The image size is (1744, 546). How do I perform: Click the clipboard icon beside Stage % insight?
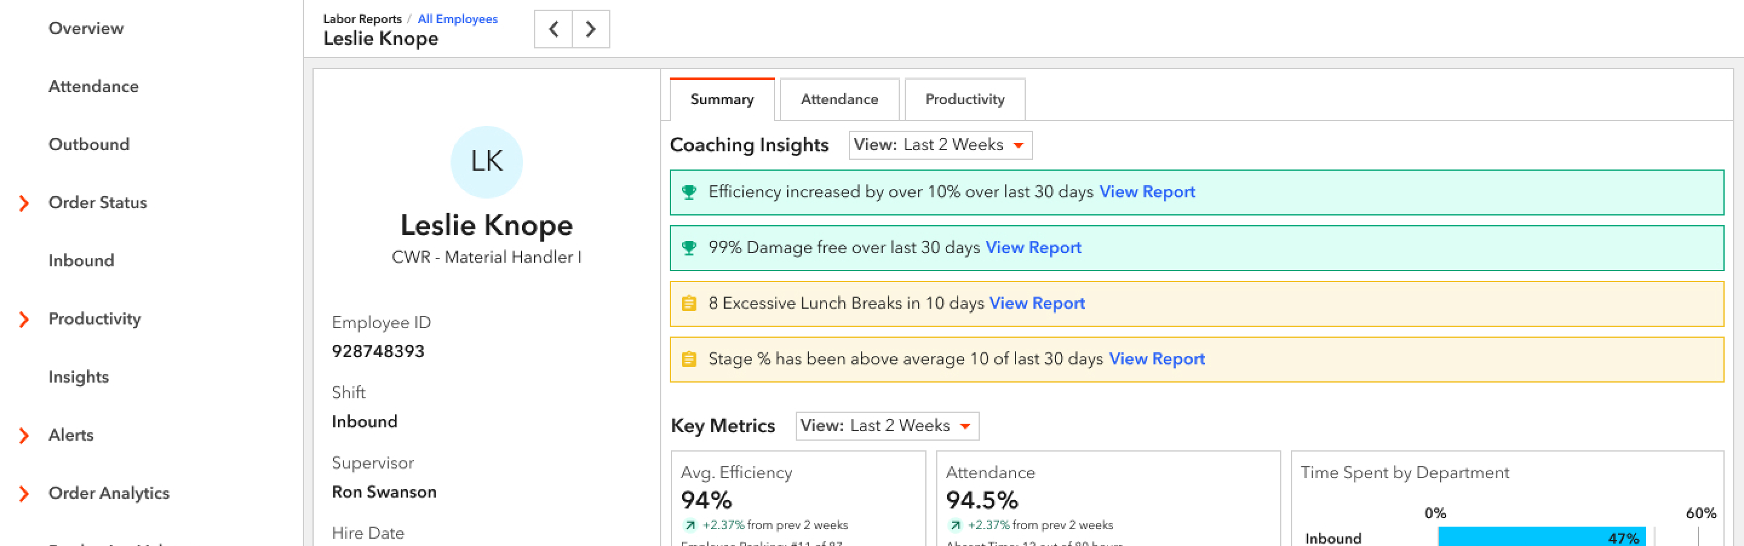(689, 358)
